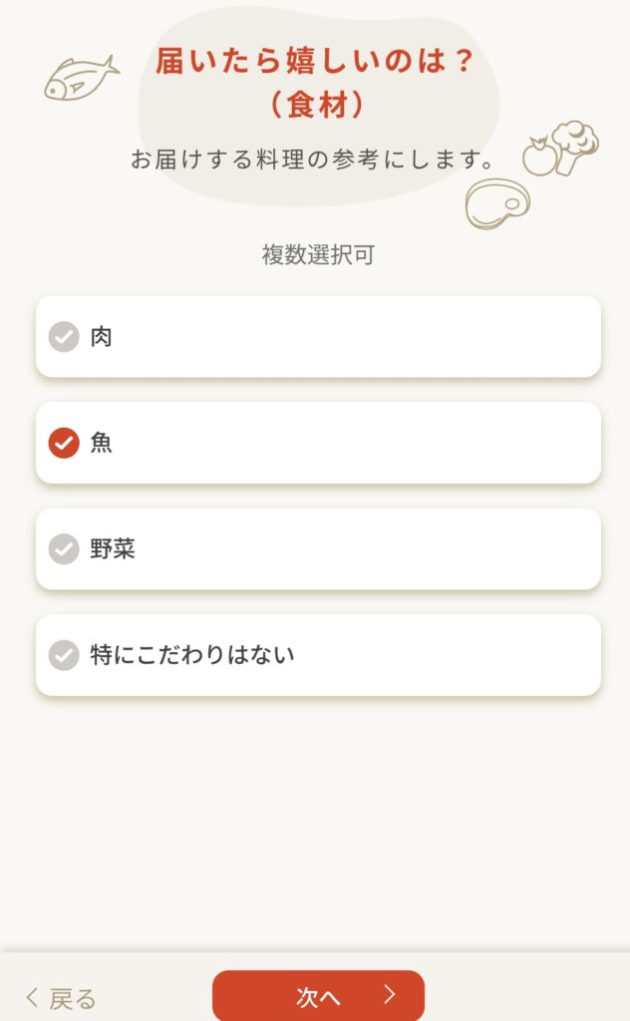Select the 肉 option label
This screenshot has height=1021, width=630.
102,337
